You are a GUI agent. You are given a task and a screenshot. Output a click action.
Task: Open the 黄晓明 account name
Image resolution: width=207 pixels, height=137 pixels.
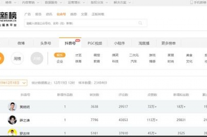(25, 107)
